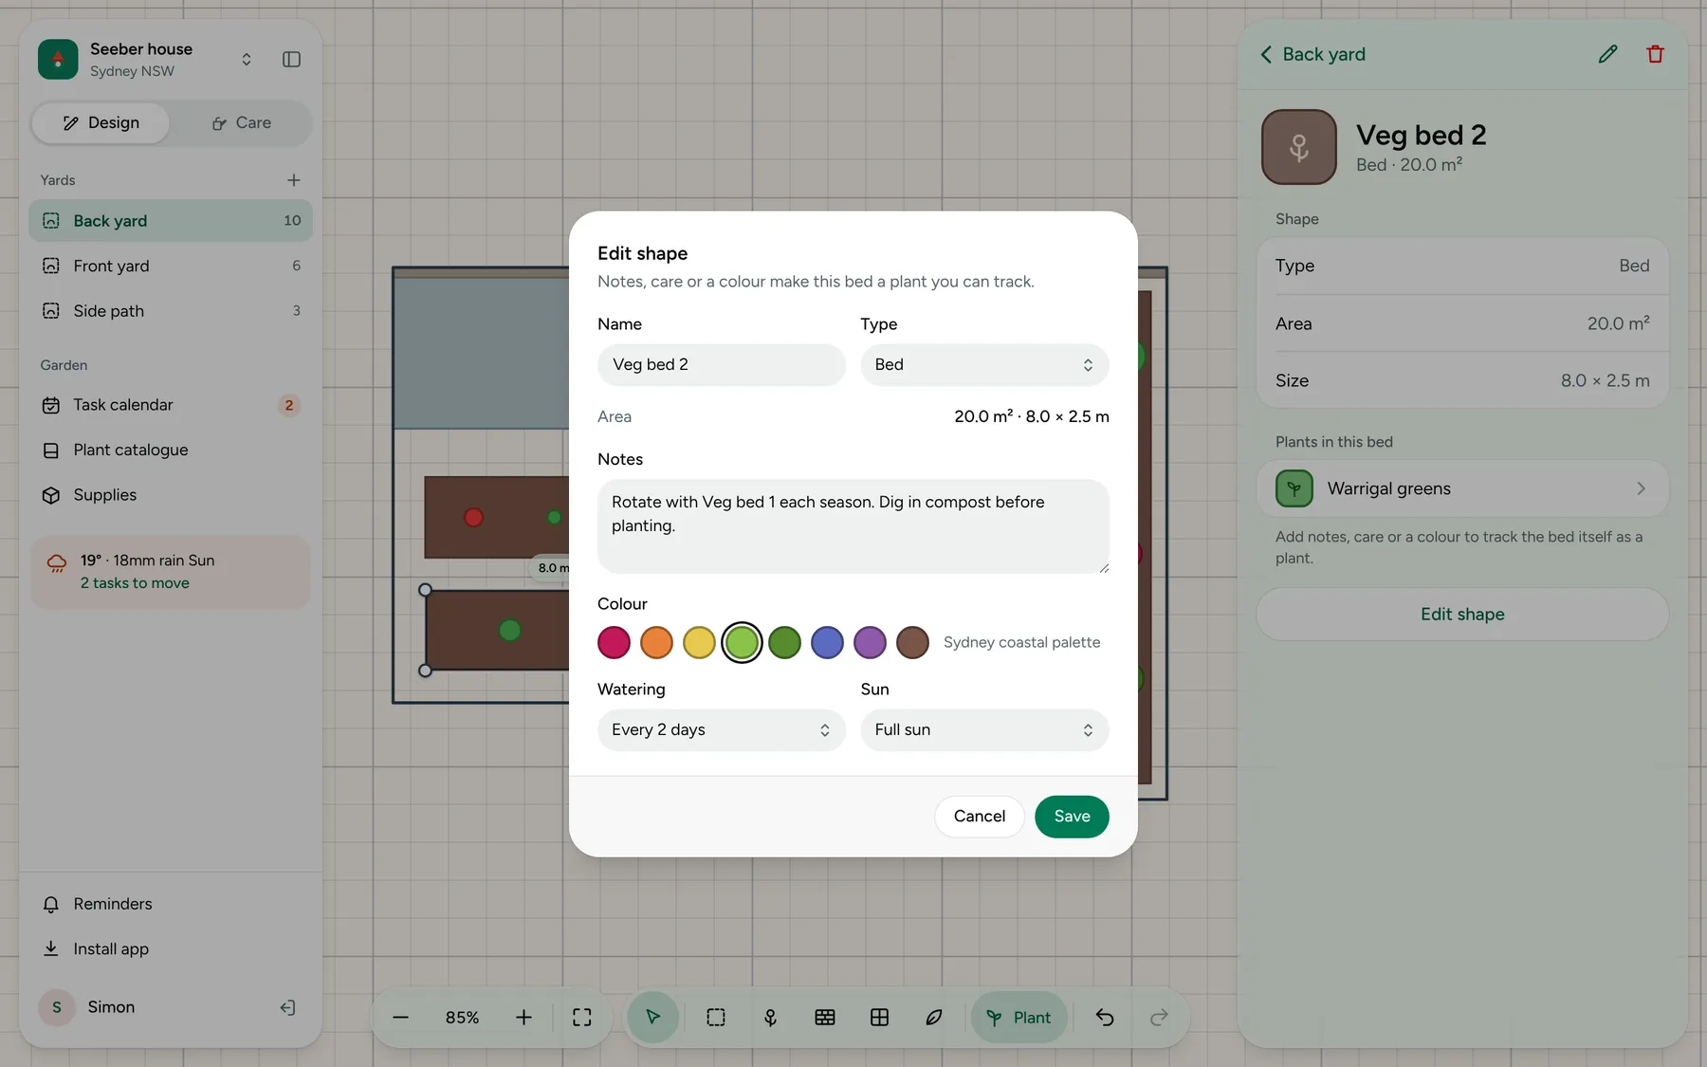Redo the last action
Image resolution: width=1707 pixels, height=1067 pixels.
point(1159,1017)
